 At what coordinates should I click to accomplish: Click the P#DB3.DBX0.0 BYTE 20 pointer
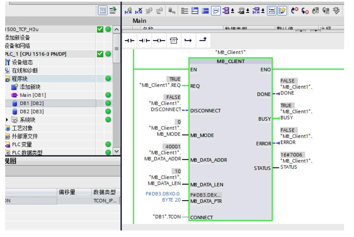click(x=163, y=197)
